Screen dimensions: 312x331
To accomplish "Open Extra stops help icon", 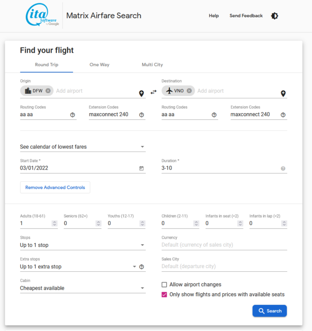I will [x=142, y=267].
